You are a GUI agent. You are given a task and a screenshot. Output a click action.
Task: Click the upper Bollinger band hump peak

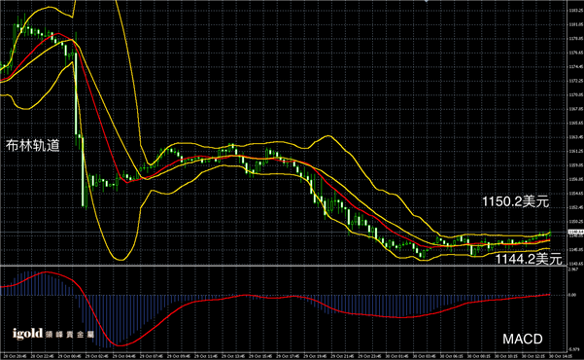click(328, 136)
